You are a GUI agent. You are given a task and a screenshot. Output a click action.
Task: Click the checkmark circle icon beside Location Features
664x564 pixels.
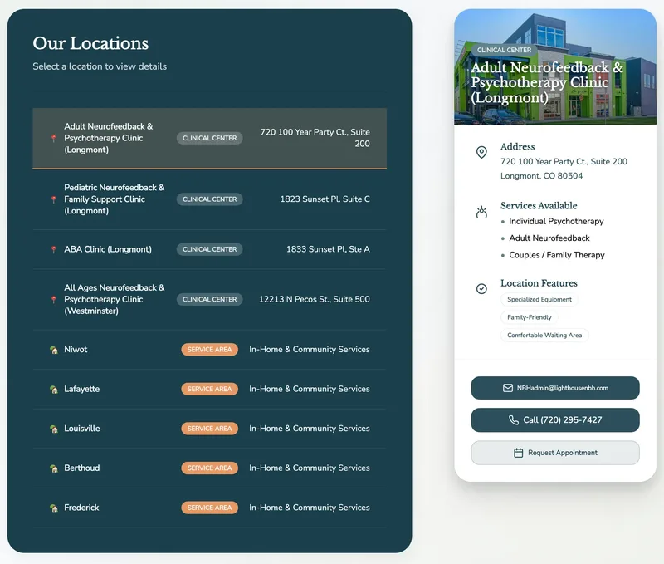[x=481, y=289]
